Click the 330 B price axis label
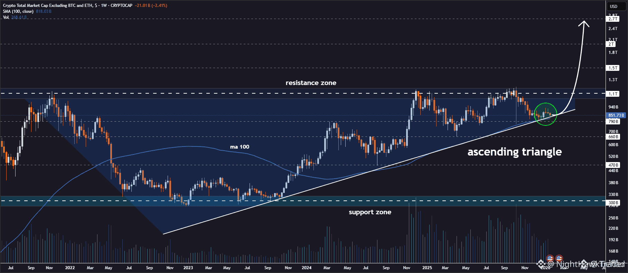This screenshot has width=628, height=273. click(613, 195)
